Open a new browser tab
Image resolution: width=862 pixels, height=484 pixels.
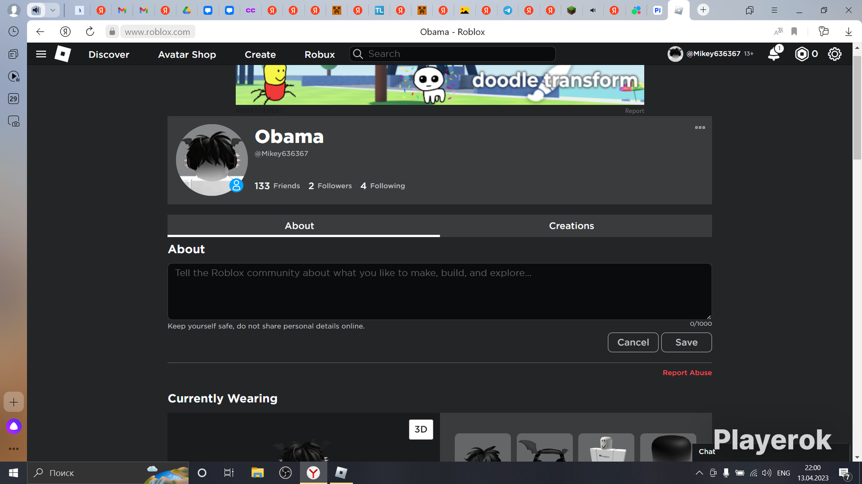tap(703, 10)
